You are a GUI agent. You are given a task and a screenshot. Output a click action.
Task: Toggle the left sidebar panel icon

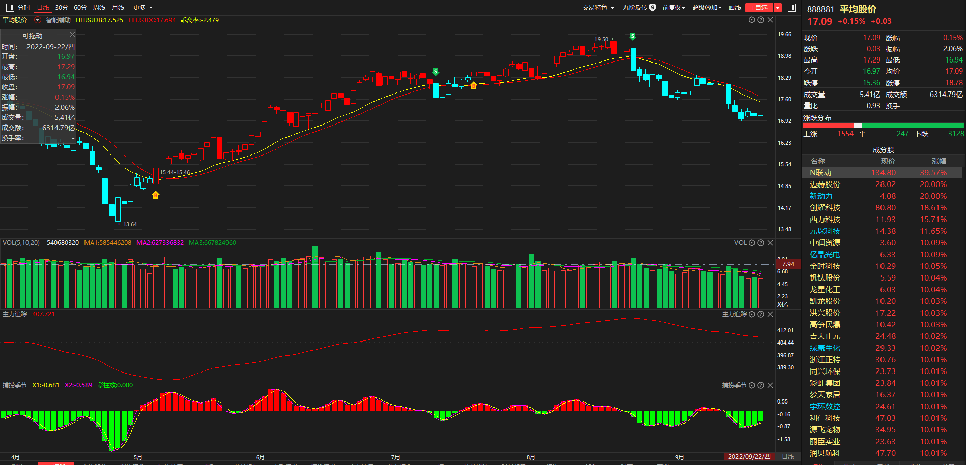[x=10, y=8]
